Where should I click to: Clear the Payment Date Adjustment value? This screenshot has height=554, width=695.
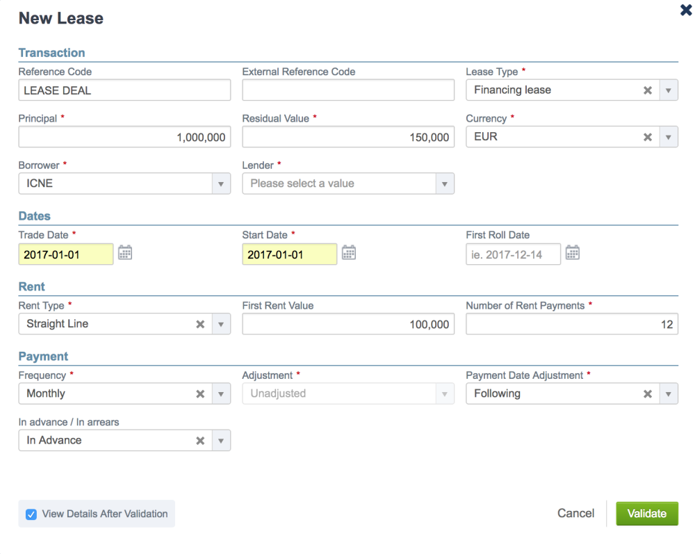(x=648, y=394)
